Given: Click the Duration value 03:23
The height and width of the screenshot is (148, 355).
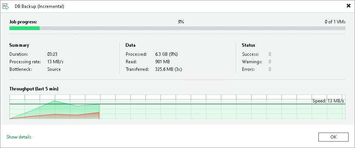Looking at the screenshot, I should (52, 54).
